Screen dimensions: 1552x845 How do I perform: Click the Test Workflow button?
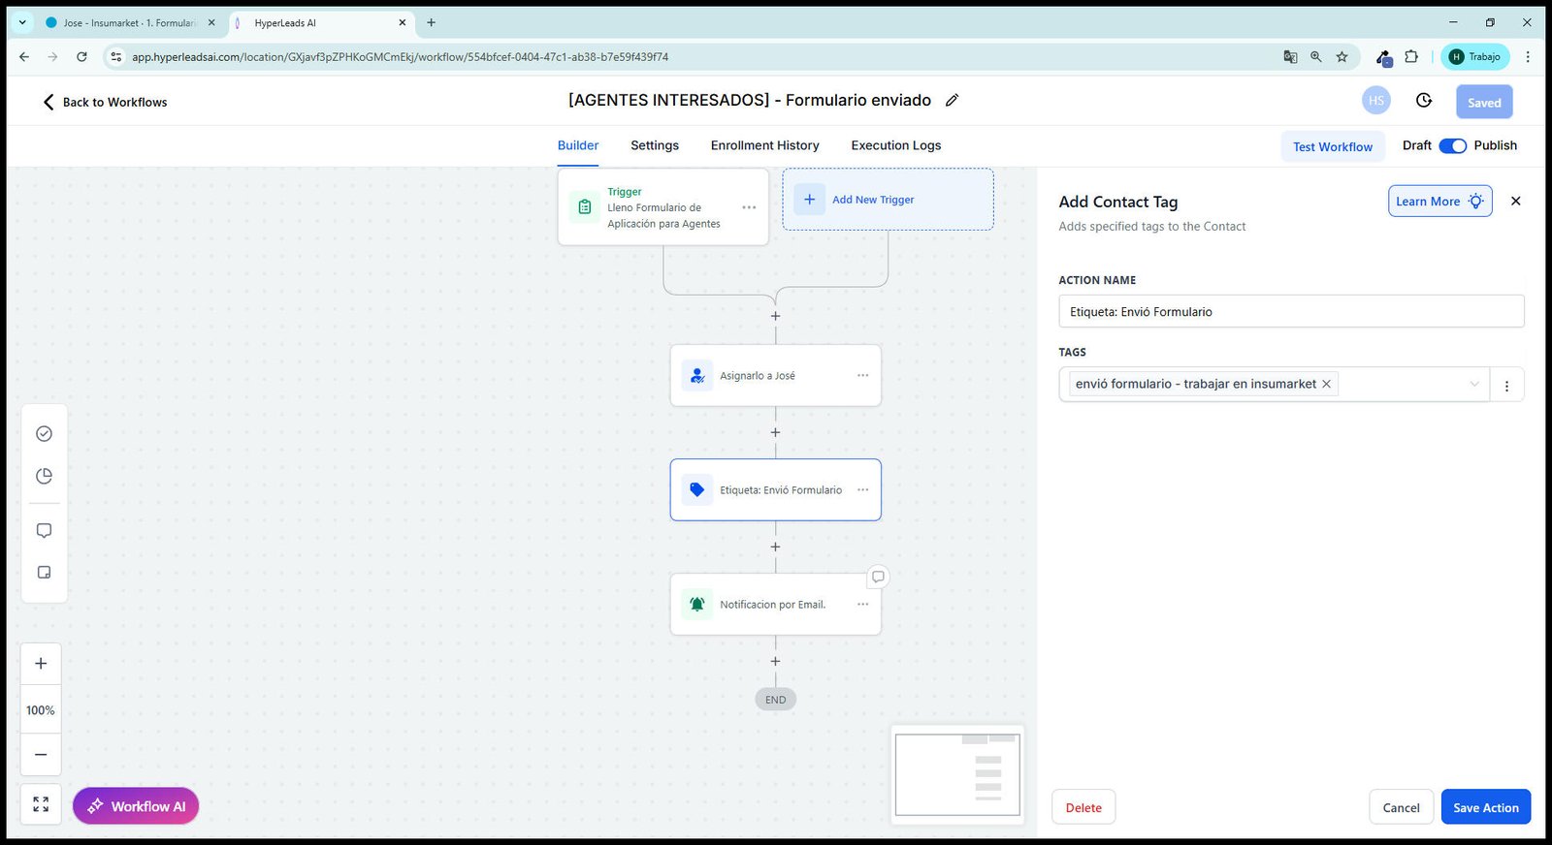(x=1333, y=146)
